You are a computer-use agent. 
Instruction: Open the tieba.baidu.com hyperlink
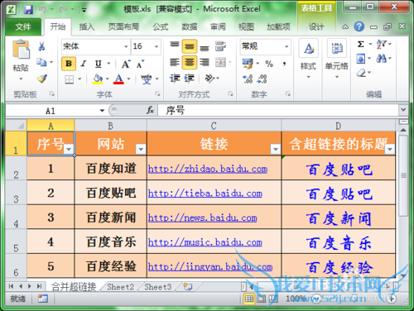(x=205, y=194)
